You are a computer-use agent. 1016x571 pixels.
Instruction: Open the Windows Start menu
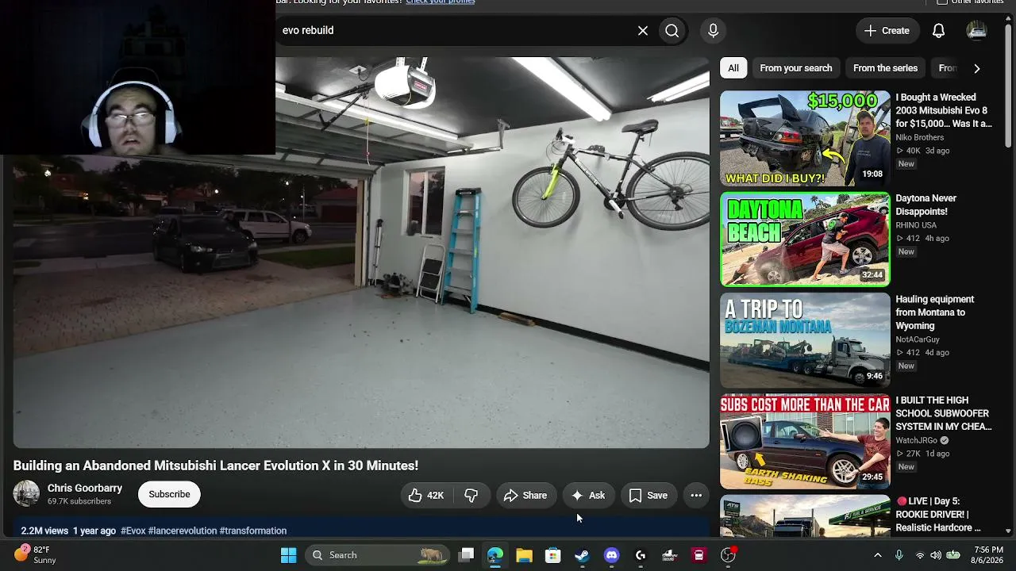tap(288, 555)
